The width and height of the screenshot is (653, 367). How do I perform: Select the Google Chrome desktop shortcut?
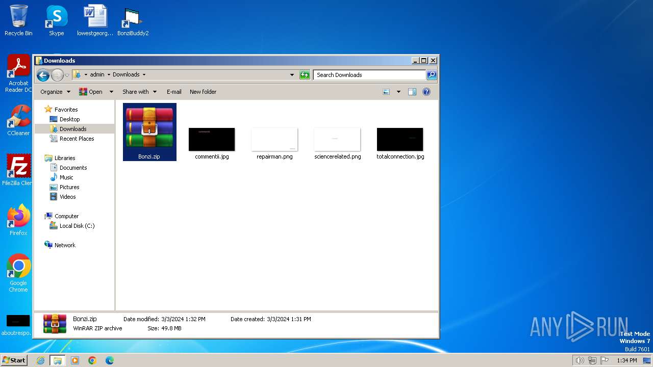18,273
